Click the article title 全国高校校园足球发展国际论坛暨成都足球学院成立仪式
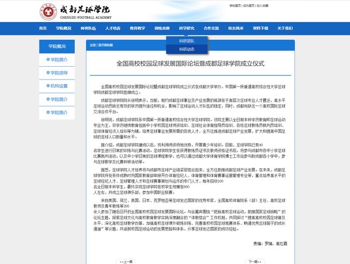The height and width of the screenshot is (264, 350). point(191,63)
